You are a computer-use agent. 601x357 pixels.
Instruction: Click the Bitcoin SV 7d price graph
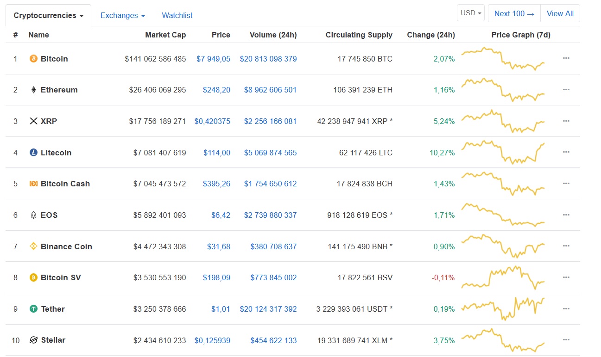point(503,277)
